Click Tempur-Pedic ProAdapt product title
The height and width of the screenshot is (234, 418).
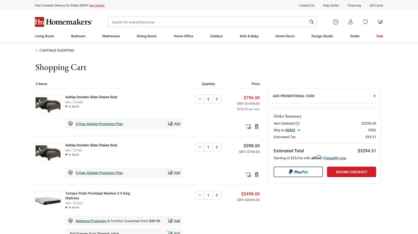coord(98,196)
